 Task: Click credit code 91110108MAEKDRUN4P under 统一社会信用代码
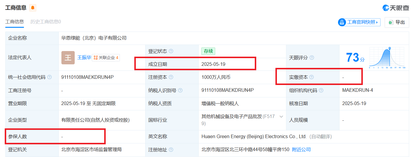87,77
